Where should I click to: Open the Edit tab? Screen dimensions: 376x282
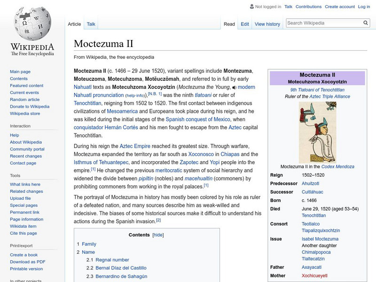245,24
